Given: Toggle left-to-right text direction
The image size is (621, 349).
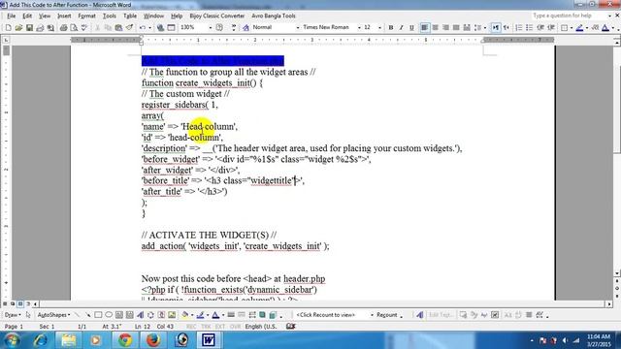Looking at the screenshot, I should coord(496,28).
